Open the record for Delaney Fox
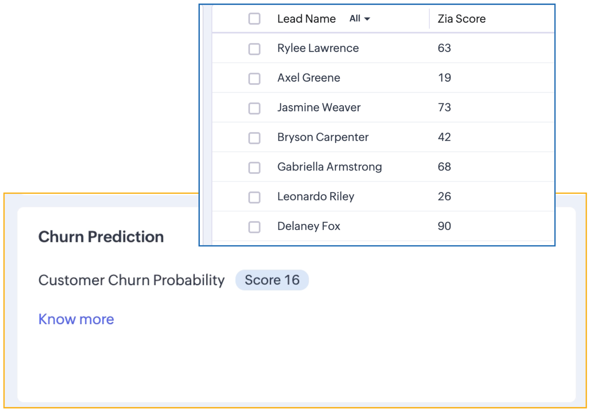Image resolution: width=590 pixels, height=411 pixels. pos(308,226)
